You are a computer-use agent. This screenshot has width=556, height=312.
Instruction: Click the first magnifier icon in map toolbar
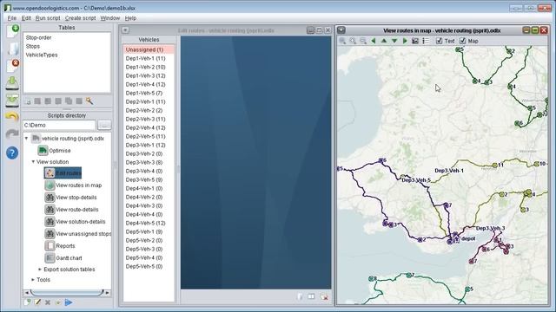click(342, 41)
